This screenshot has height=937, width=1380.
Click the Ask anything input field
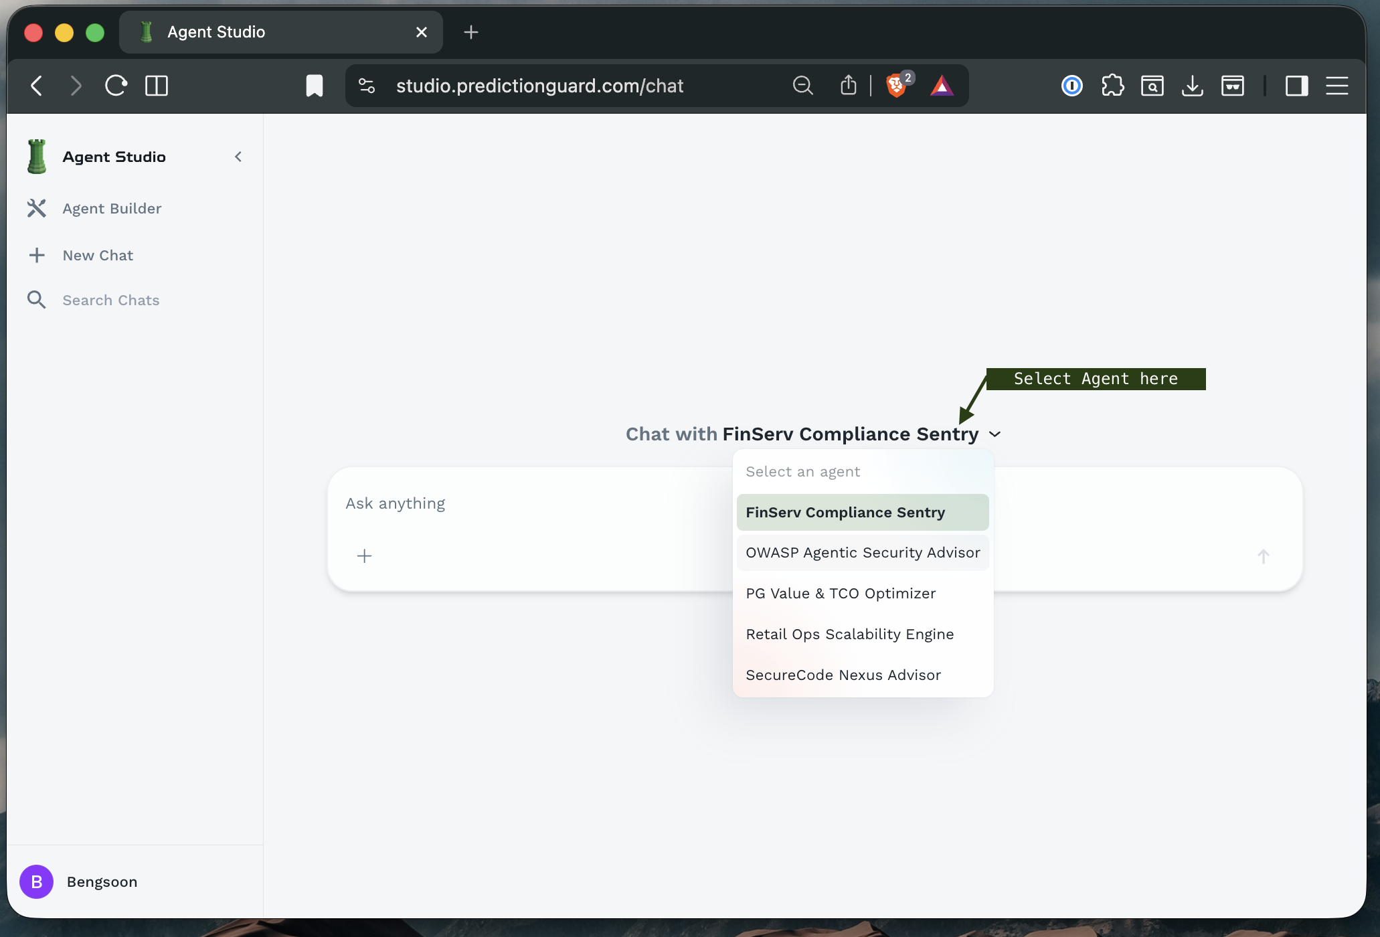535,503
